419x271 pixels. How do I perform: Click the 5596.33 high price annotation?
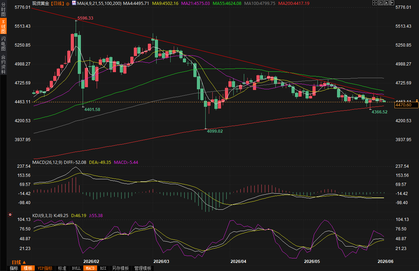85,18
